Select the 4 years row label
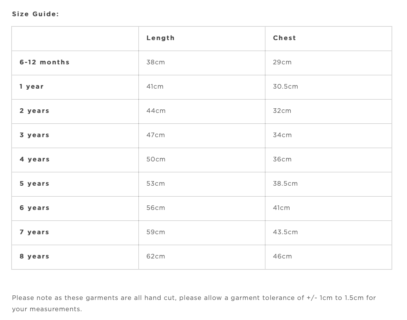This screenshot has width=407, height=320. click(34, 159)
